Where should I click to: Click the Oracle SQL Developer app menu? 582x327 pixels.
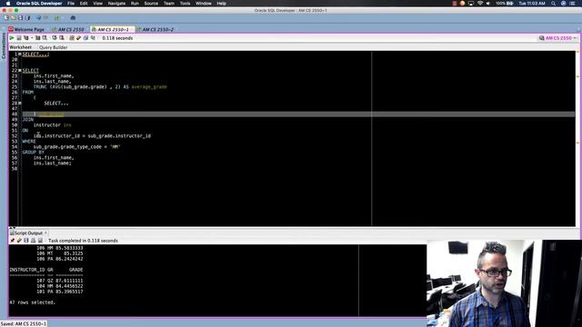pyautogui.click(x=39, y=4)
